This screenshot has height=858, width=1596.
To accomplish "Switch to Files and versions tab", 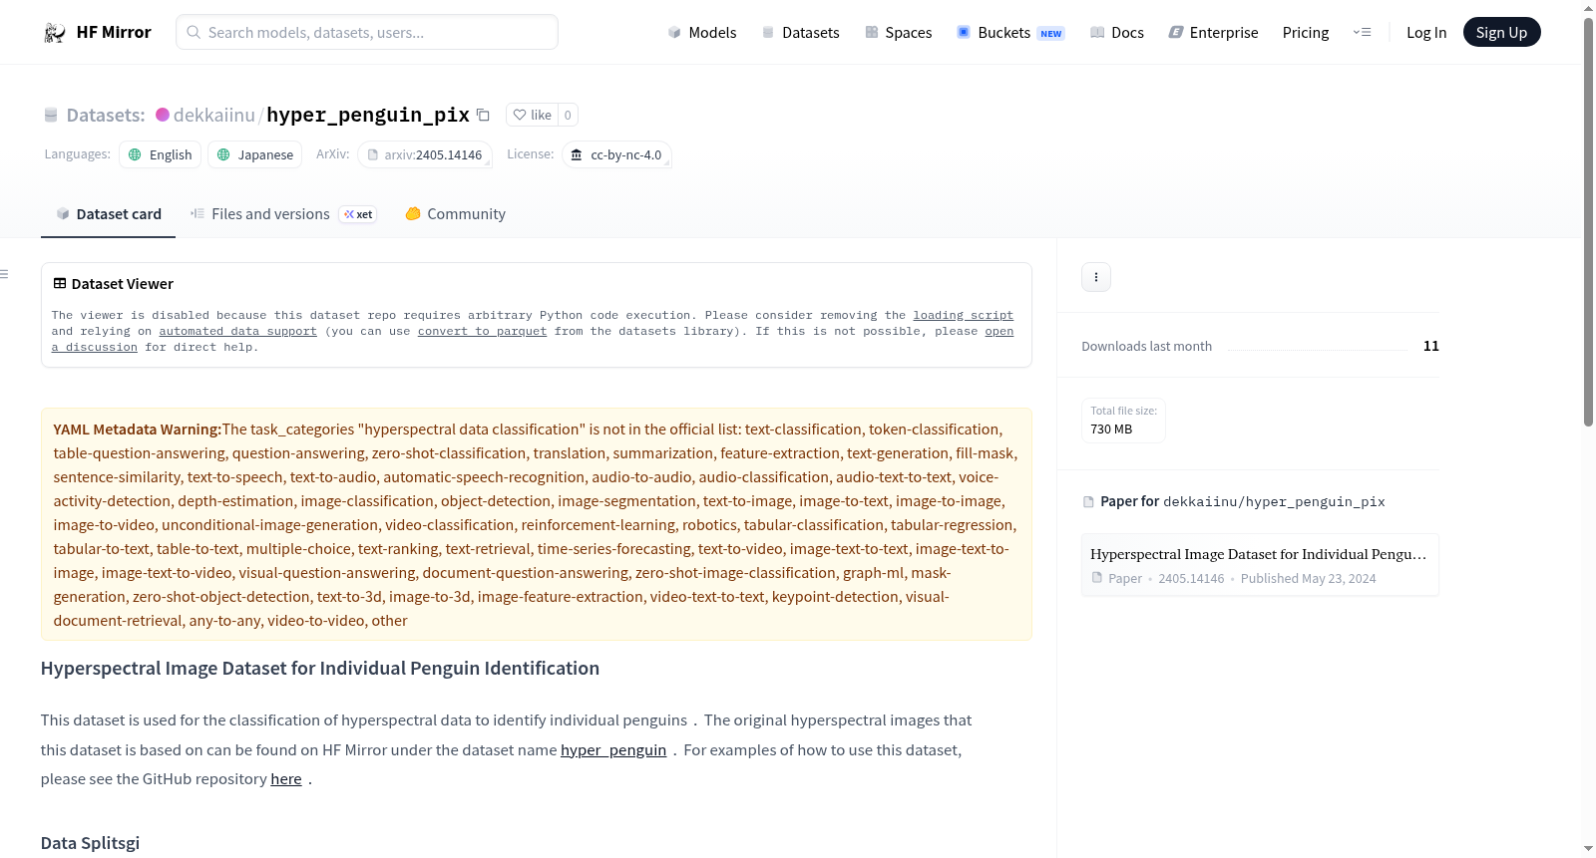I will tap(283, 214).
